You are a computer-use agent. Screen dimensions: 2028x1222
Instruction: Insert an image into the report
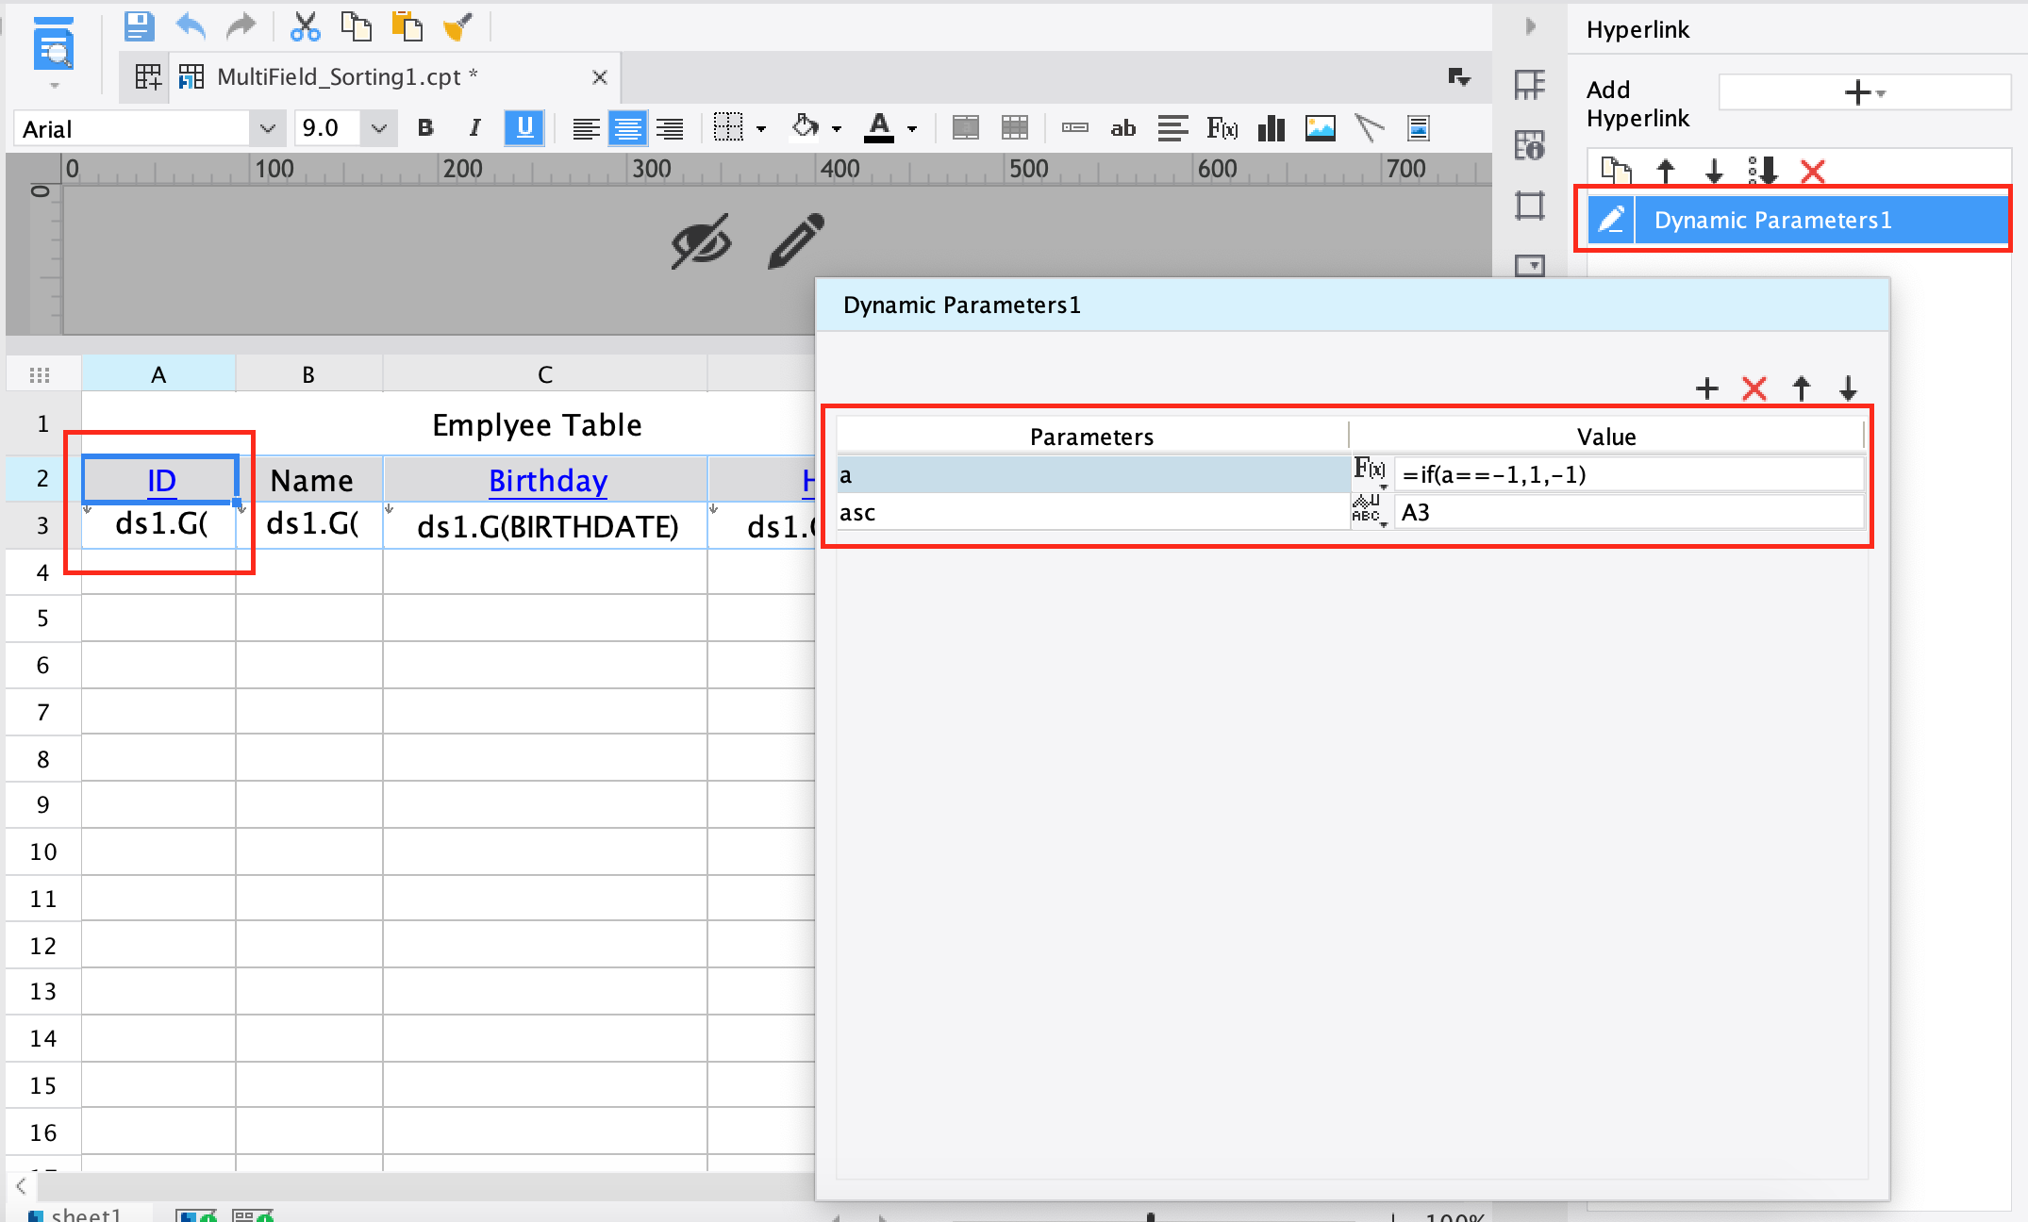pyautogui.click(x=1320, y=128)
